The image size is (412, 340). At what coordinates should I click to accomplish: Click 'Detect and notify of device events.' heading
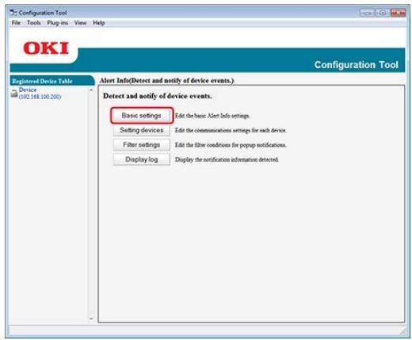pyautogui.click(x=158, y=96)
